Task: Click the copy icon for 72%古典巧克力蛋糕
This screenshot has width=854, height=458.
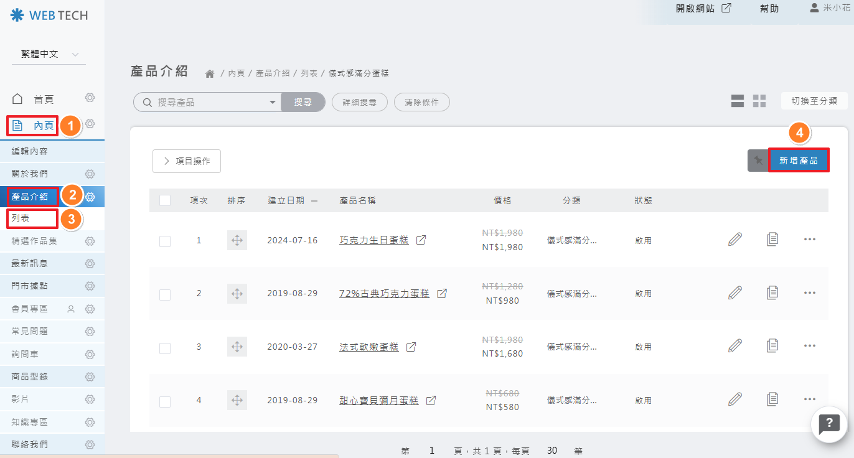Action: (772, 292)
